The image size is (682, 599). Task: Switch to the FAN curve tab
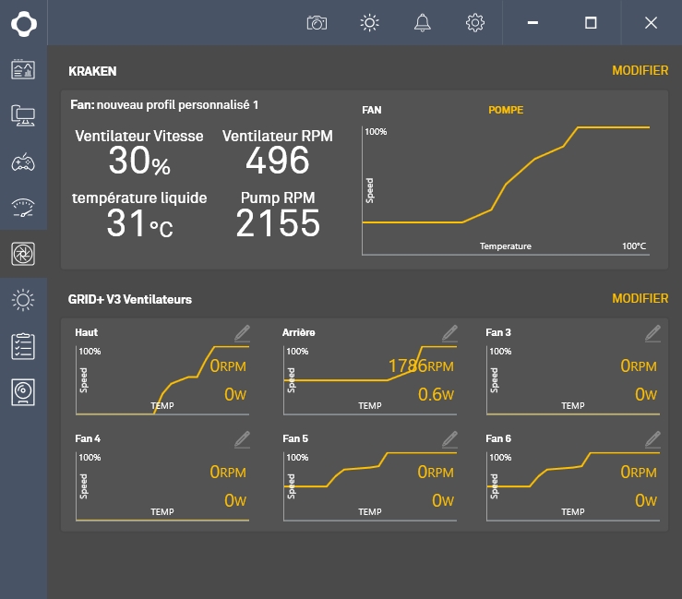point(372,110)
